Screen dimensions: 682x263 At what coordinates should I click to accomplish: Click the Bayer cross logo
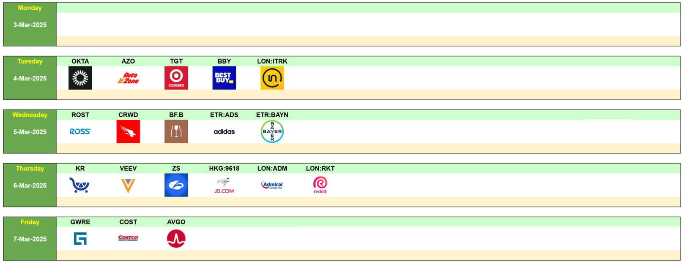272,131
